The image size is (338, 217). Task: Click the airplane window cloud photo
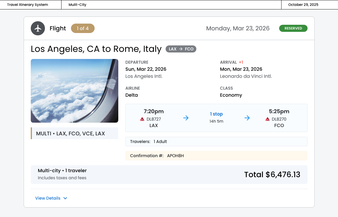pyautogui.click(x=75, y=91)
